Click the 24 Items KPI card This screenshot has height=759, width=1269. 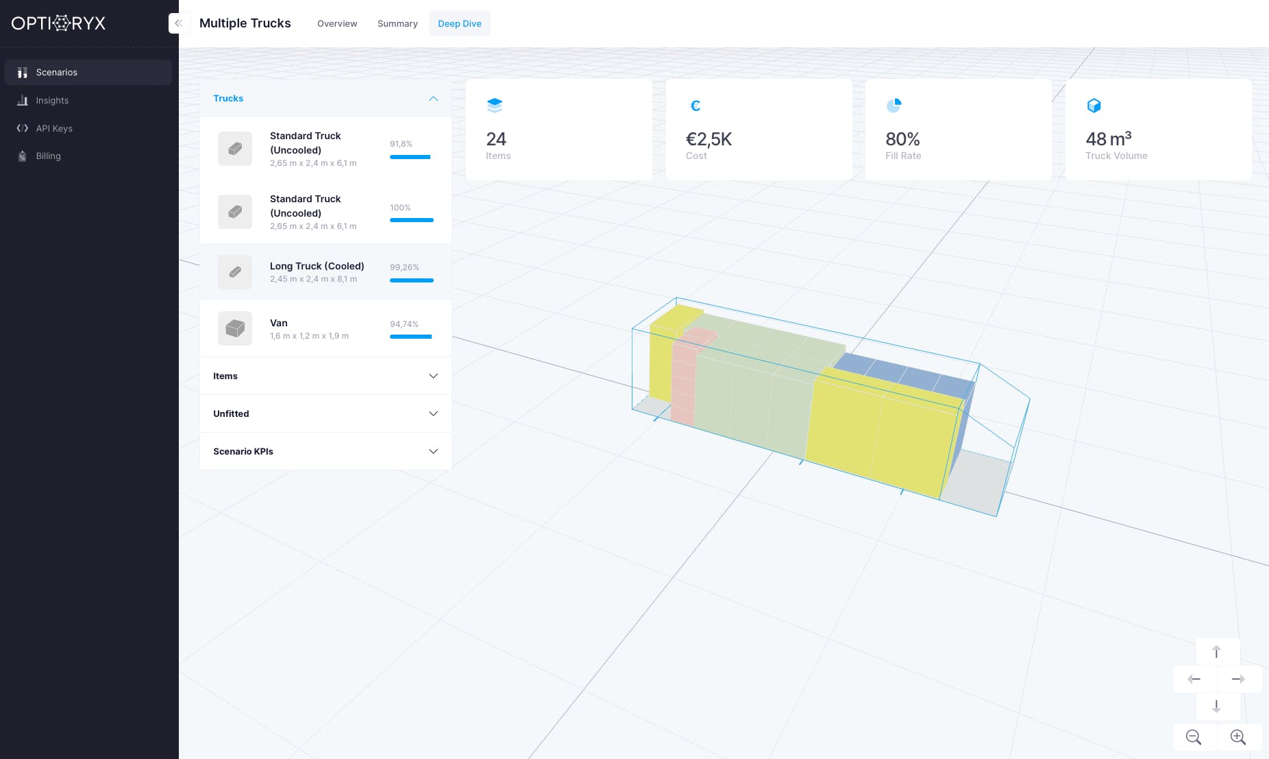(559, 130)
